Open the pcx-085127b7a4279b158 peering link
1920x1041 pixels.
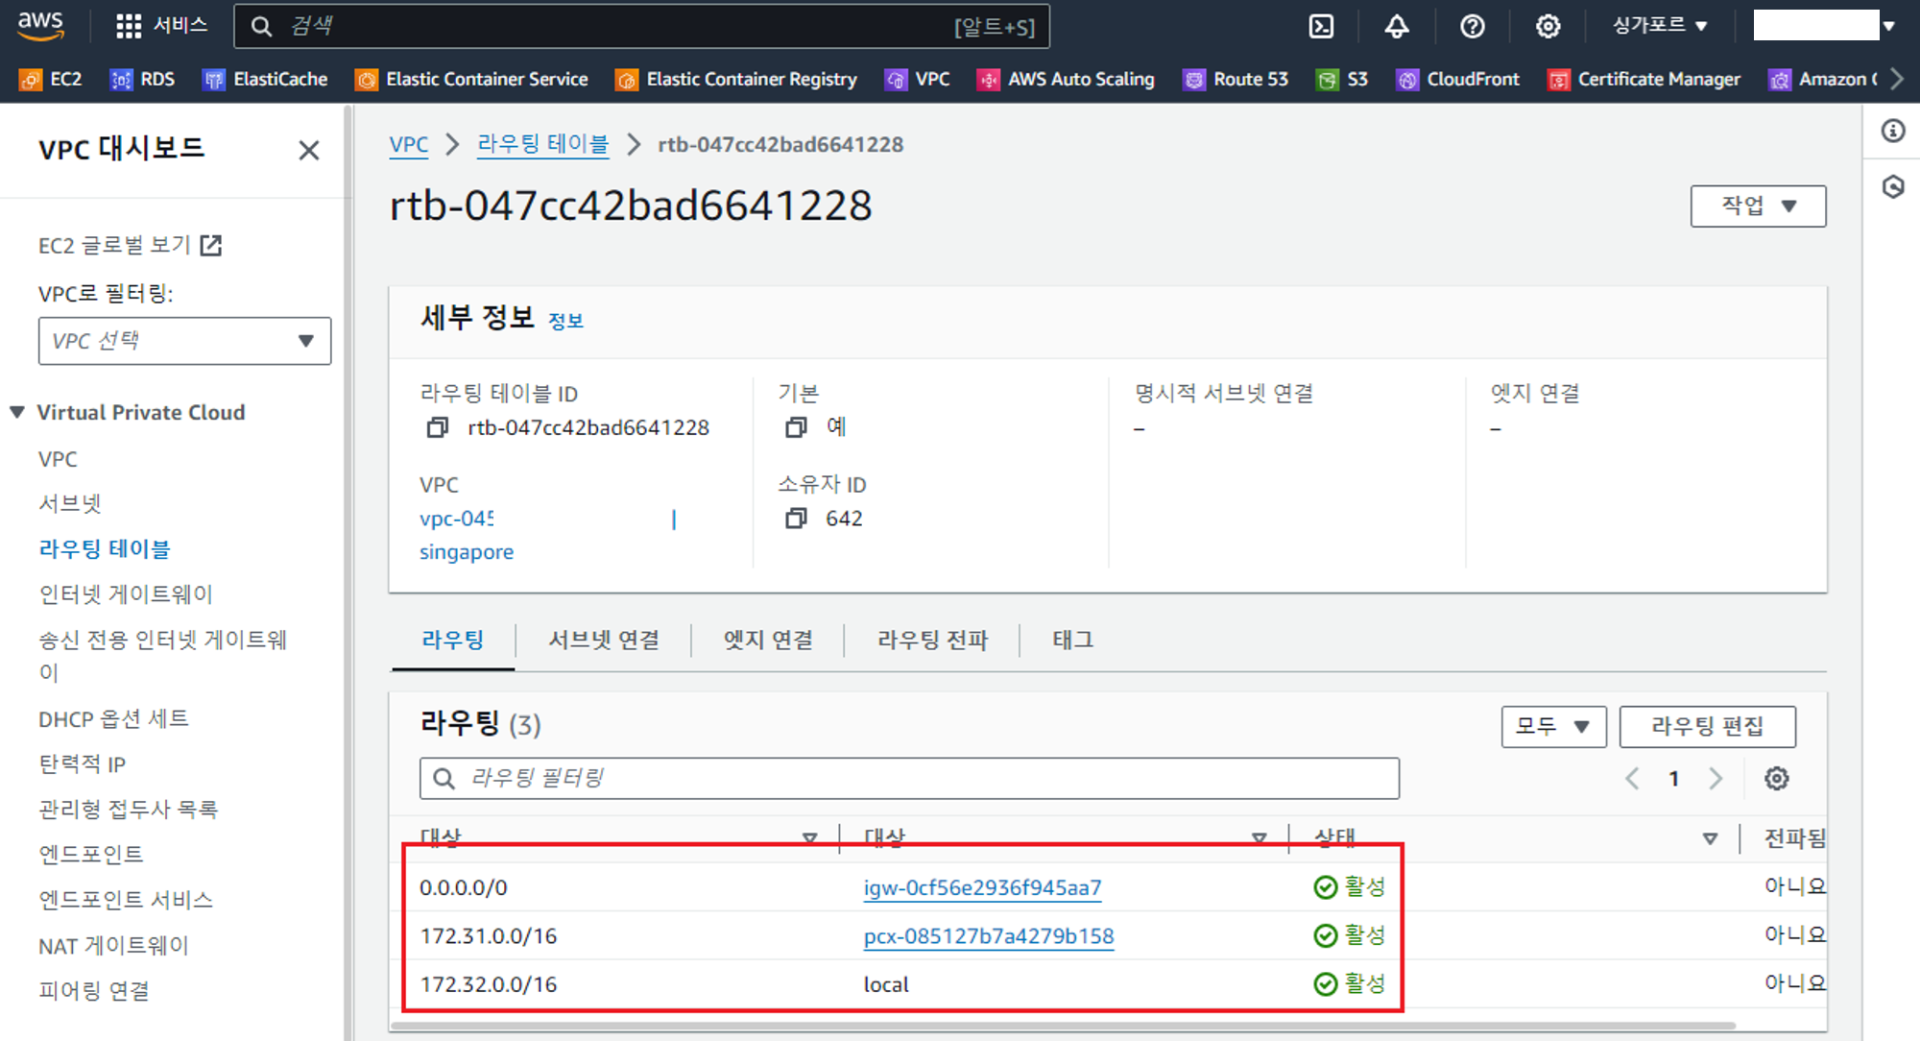988,936
